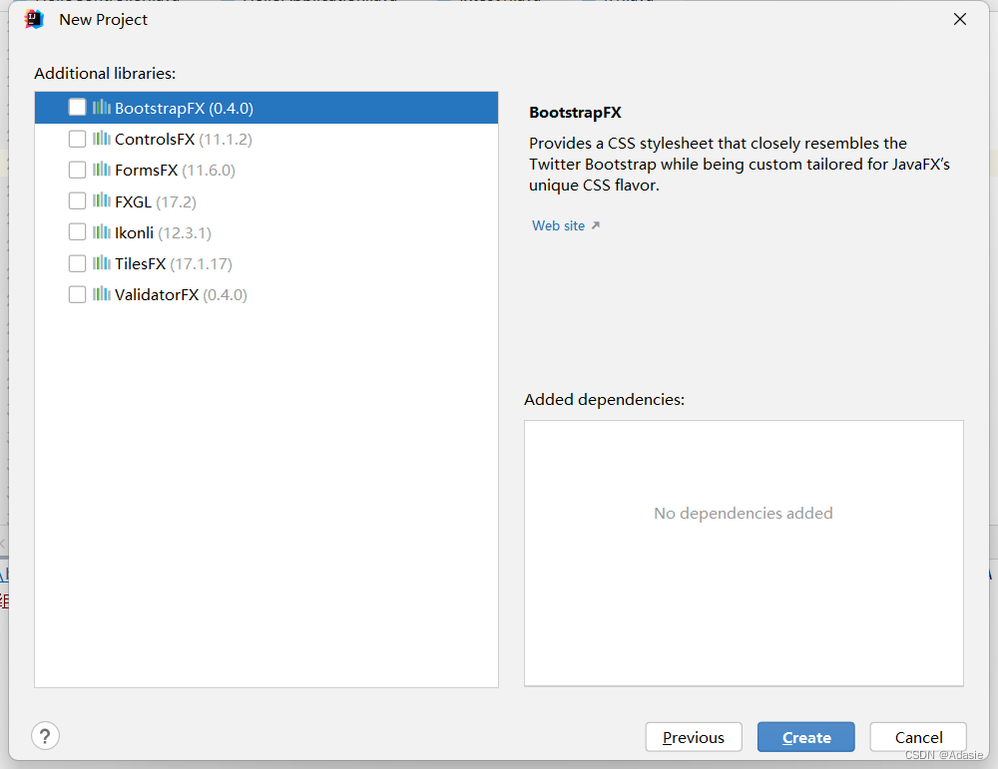Click the ControlsFX library icon
The height and width of the screenshot is (769, 998).
[x=101, y=138]
